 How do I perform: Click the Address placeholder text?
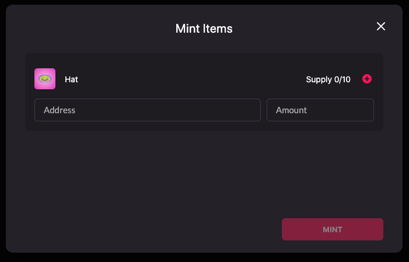click(x=60, y=110)
